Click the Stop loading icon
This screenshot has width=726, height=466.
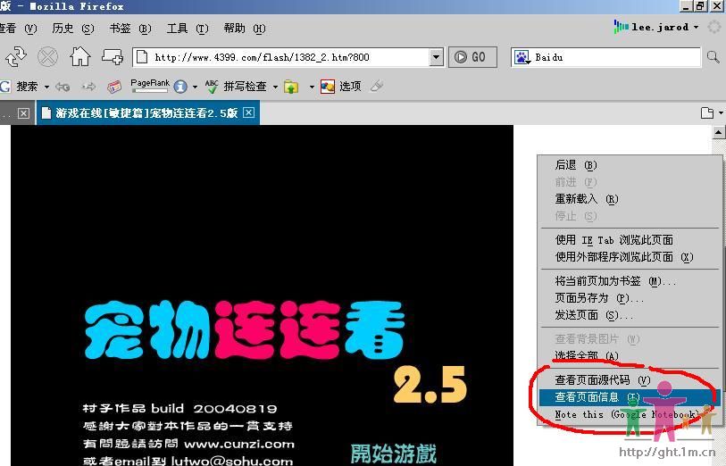coord(47,57)
